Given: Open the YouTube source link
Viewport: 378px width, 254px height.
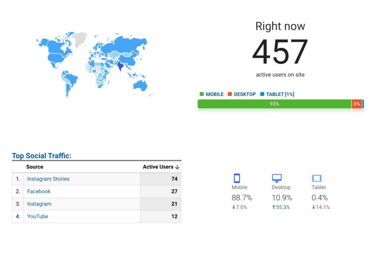Looking at the screenshot, I should (x=38, y=216).
